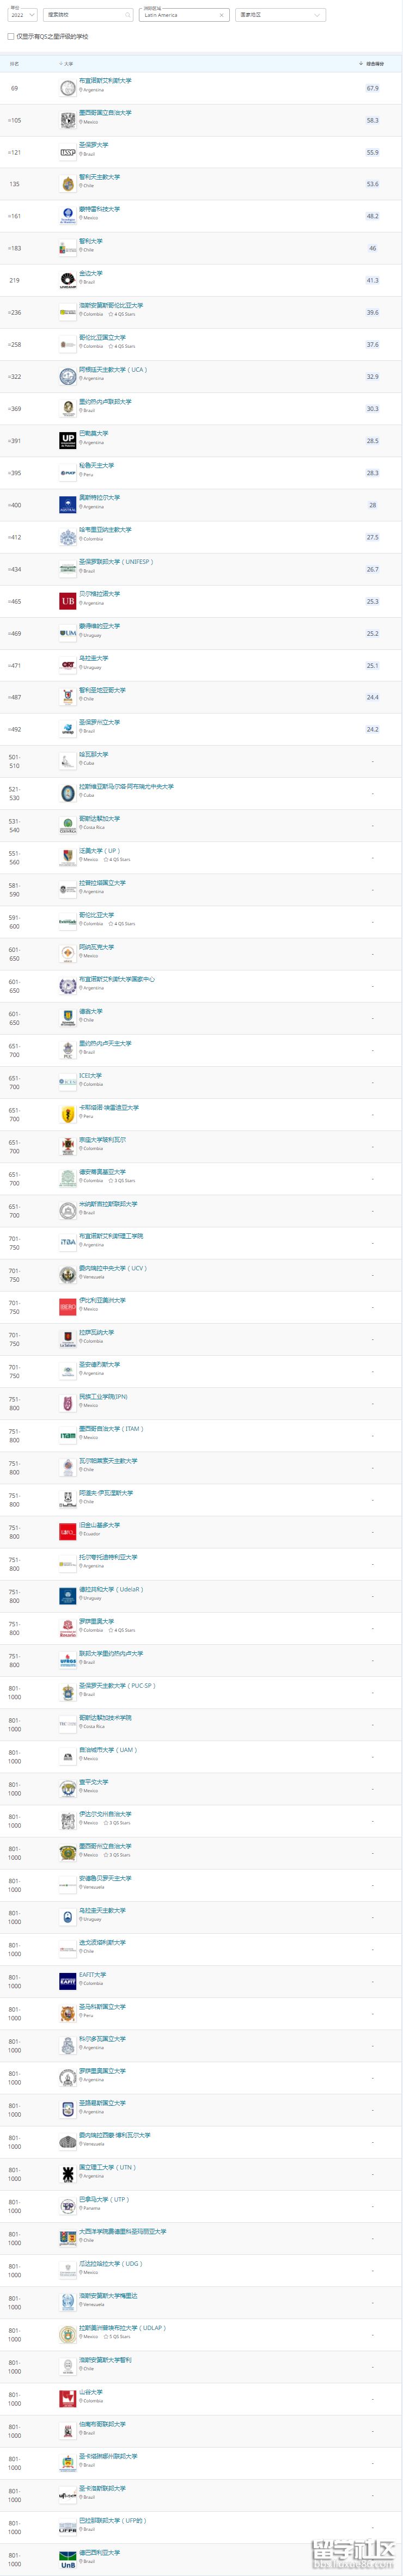Click the ORT university logo

coord(68,665)
